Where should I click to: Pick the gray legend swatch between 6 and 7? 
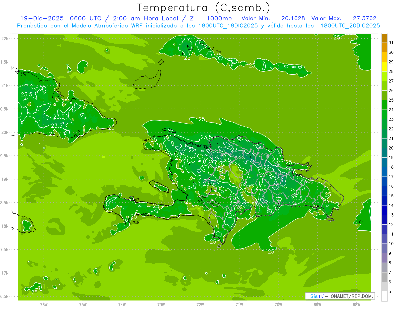tap(384, 277)
